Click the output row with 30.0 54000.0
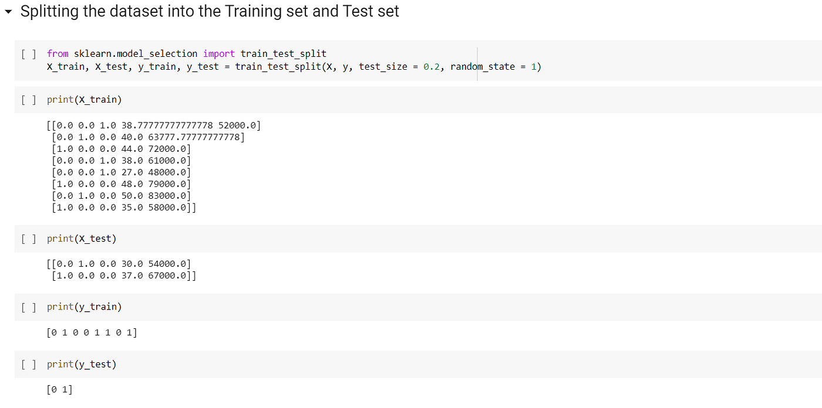This screenshot has height=408, width=822. [x=119, y=264]
